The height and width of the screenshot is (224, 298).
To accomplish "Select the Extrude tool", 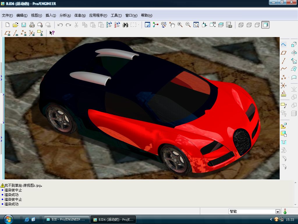I will pos(294,45).
